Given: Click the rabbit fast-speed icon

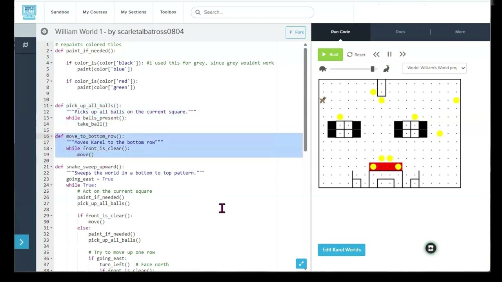Looking at the screenshot, I should click(x=386, y=69).
